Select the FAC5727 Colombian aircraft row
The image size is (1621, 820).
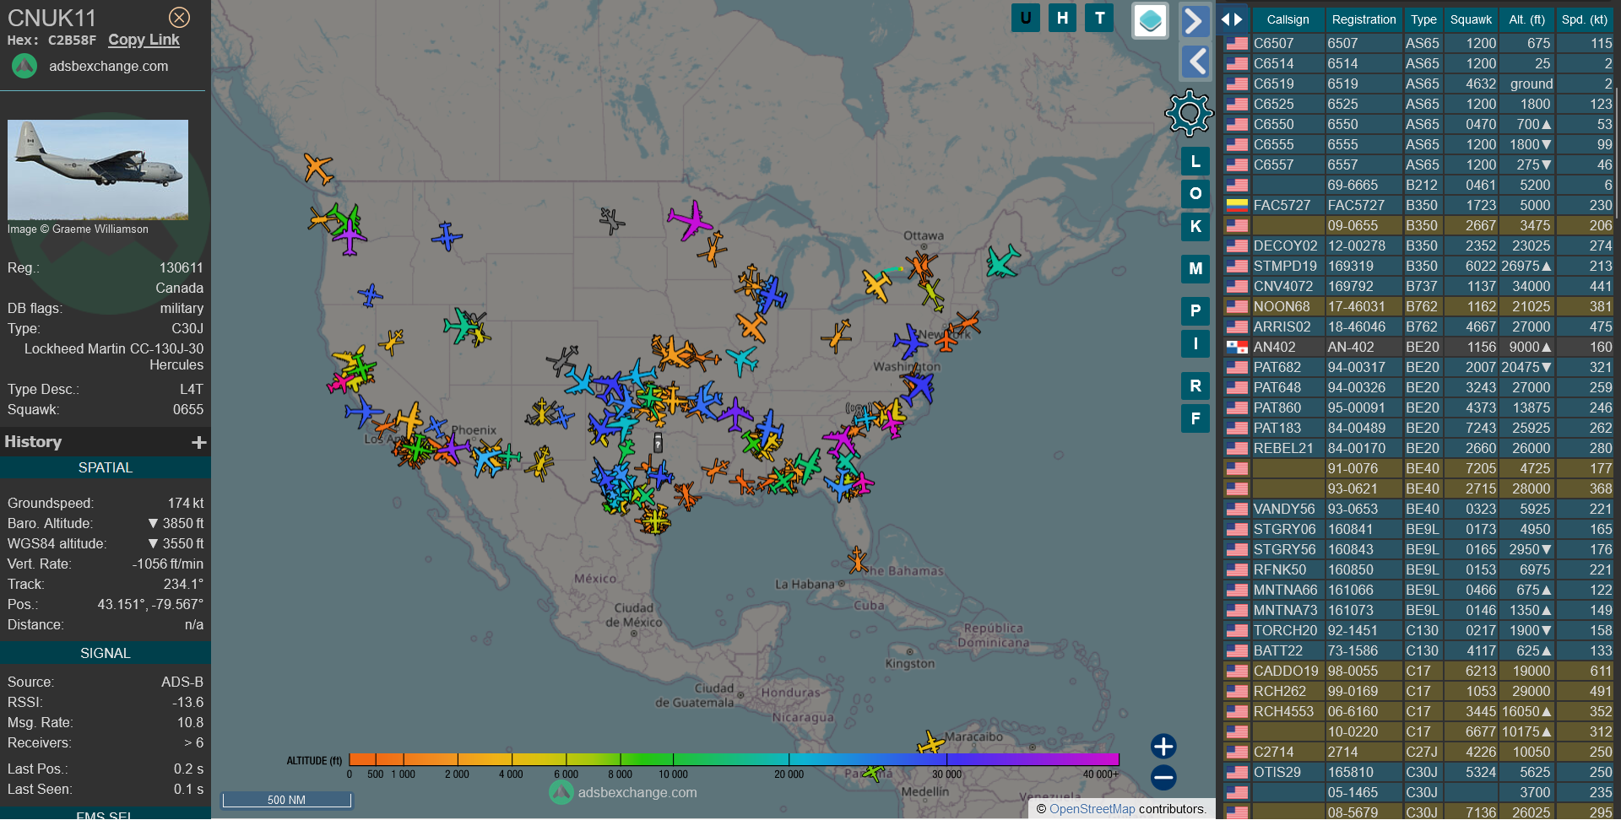coord(1418,205)
